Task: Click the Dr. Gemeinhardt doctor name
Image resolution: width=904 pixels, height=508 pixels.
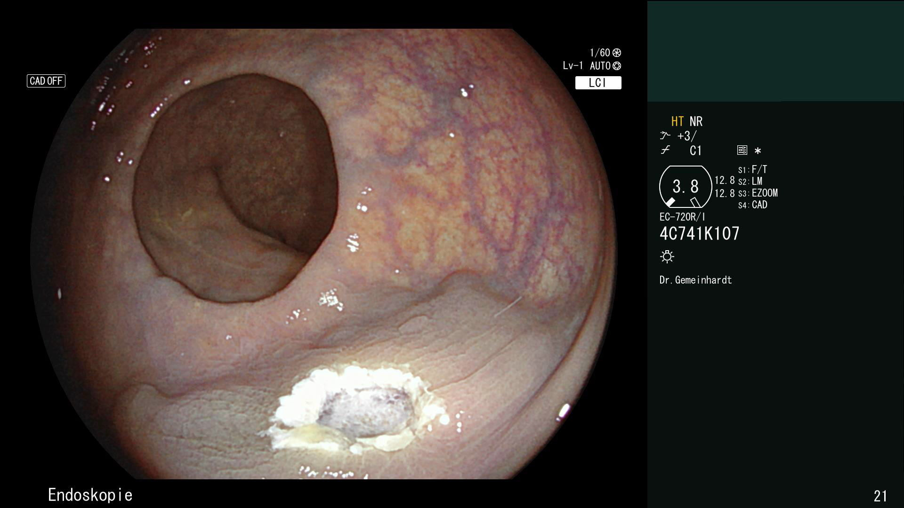Action: pos(695,280)
